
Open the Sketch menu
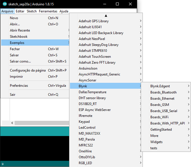pos(32,11)
